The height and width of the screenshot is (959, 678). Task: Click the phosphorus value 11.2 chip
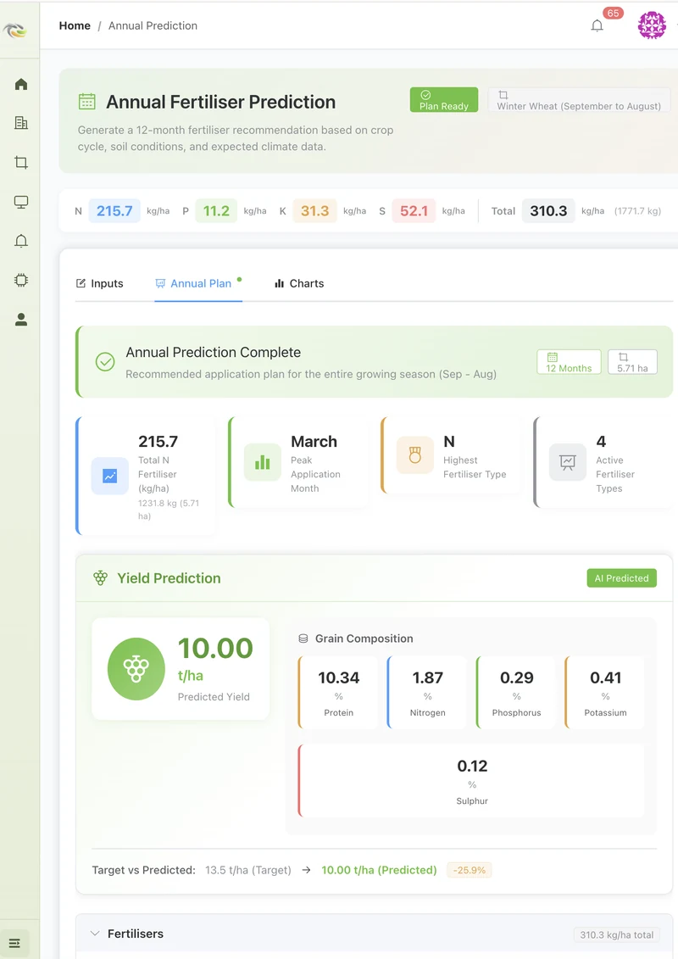coord(216,211)
